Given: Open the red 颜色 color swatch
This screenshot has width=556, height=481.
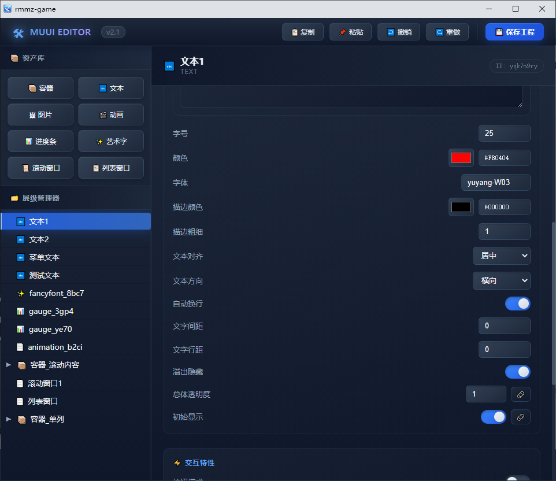Looking at the screenshot, I should (461, 158).
